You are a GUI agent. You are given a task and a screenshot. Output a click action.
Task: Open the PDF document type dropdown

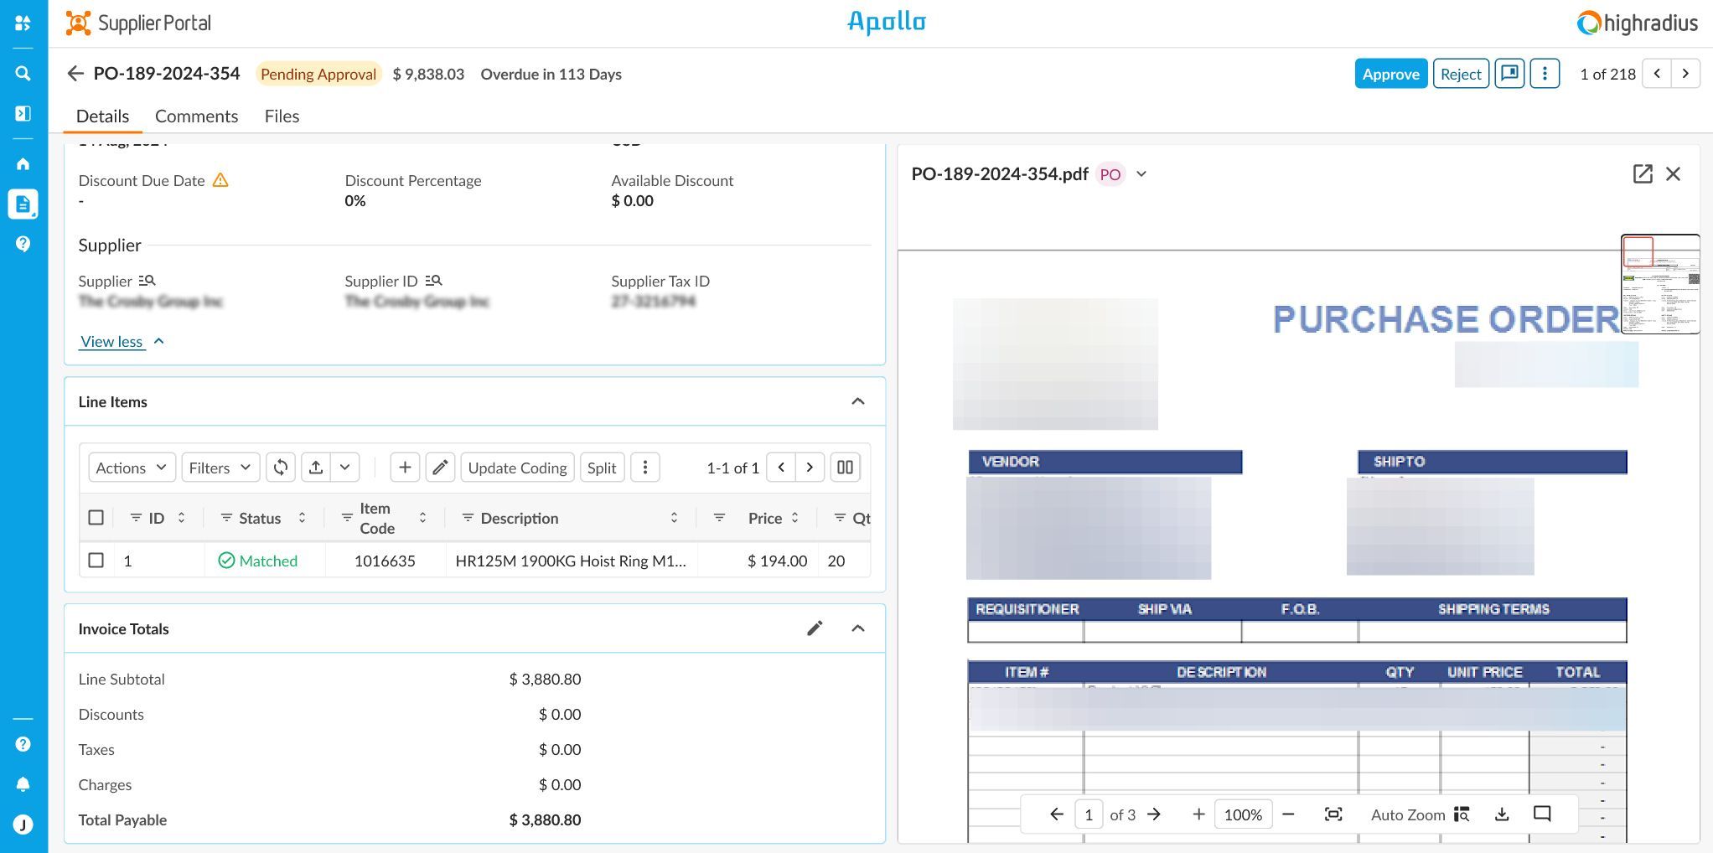[1141, 174]
